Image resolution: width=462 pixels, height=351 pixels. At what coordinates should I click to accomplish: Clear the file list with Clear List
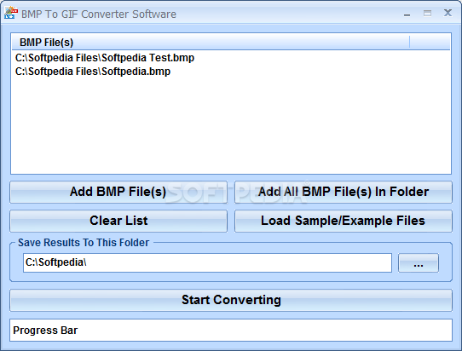pyautogui.click(x=118, y=221)
